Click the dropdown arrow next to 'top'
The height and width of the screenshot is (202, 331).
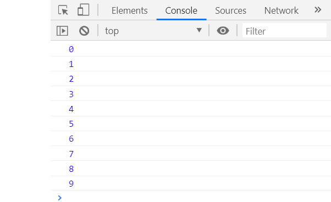[x=199, y=30]
